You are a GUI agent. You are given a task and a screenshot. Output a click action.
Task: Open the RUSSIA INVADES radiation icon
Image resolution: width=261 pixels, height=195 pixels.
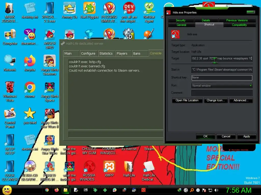89,171
